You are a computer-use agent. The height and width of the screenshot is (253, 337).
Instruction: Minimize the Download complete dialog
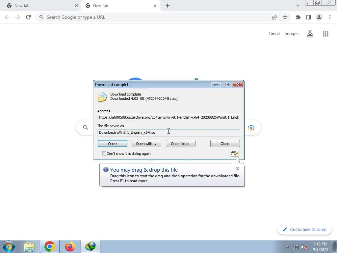pos(216,85)
